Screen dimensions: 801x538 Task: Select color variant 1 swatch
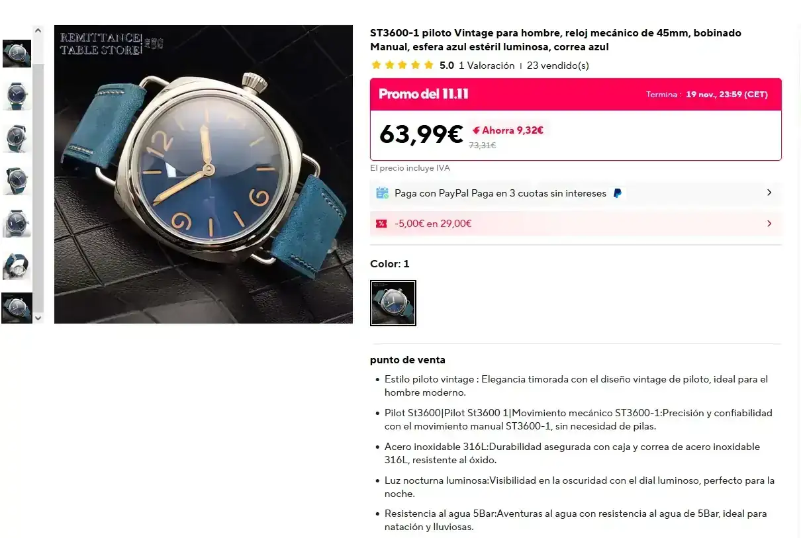pos(393,303)
